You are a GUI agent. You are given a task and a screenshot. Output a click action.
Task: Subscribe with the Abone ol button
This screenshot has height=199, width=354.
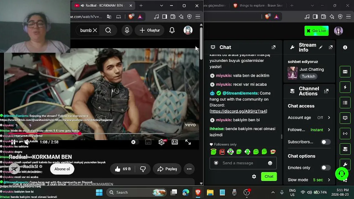(62, 169)
